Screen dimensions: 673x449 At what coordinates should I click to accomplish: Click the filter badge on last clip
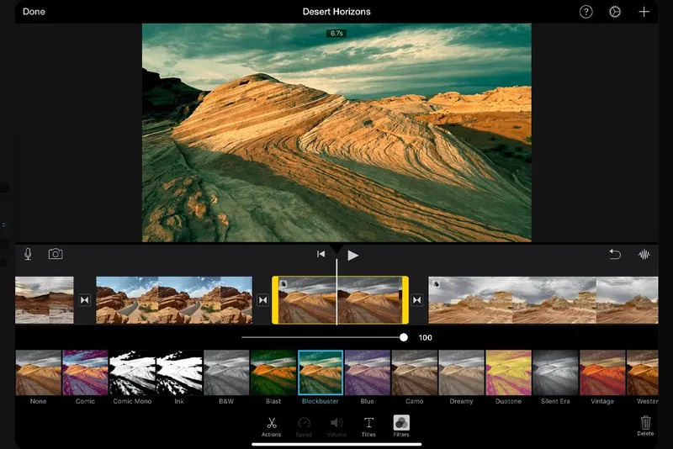436,284
